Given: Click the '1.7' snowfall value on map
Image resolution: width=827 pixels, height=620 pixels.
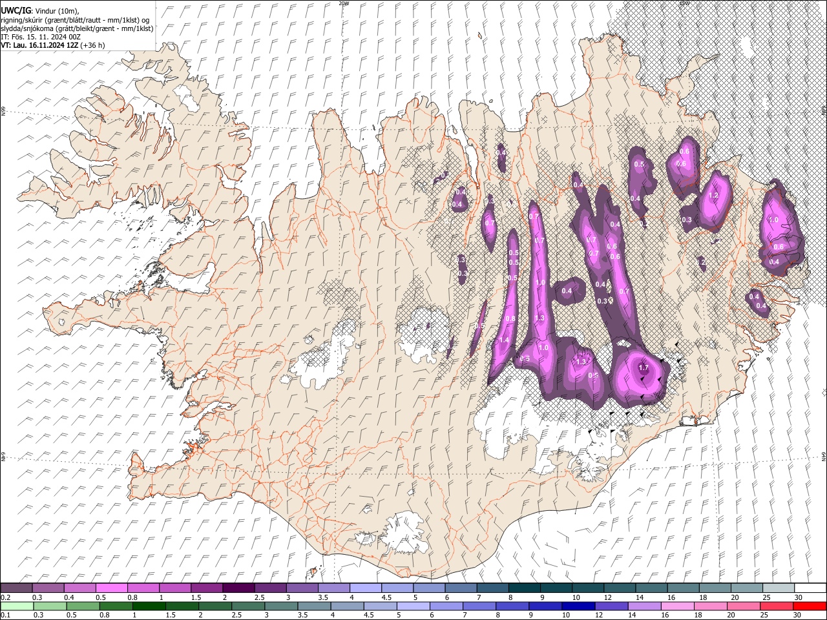Looking at the screenshot, I should coord(643,367).
